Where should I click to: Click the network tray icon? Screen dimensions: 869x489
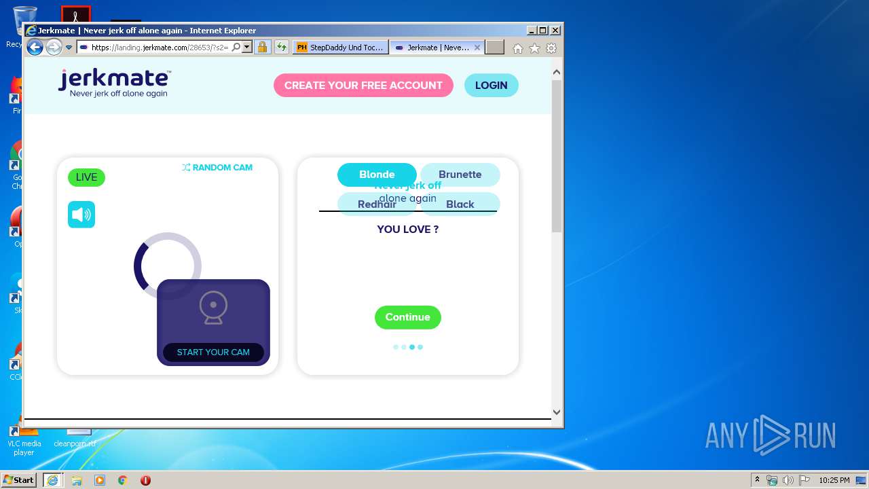(772, 480)
